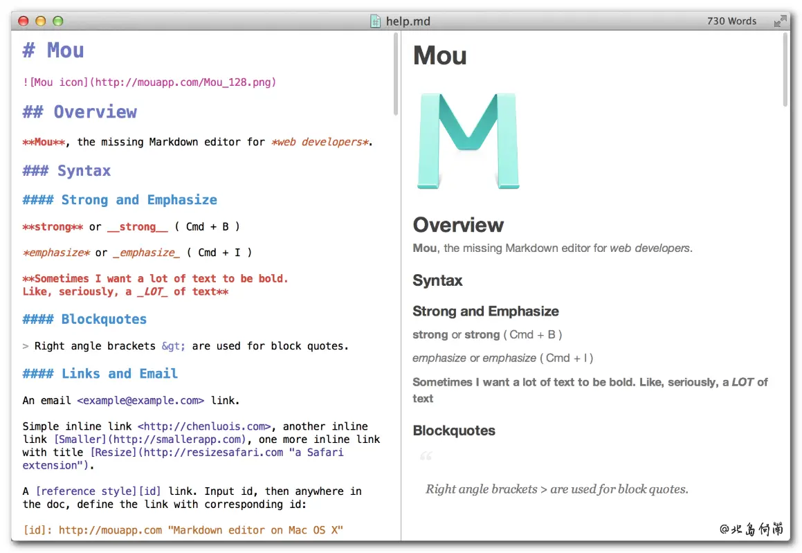Viewport: 802px width, 553px height.
Task: Click the italic block quote text in preview
Action: click(x=557, y=489)
